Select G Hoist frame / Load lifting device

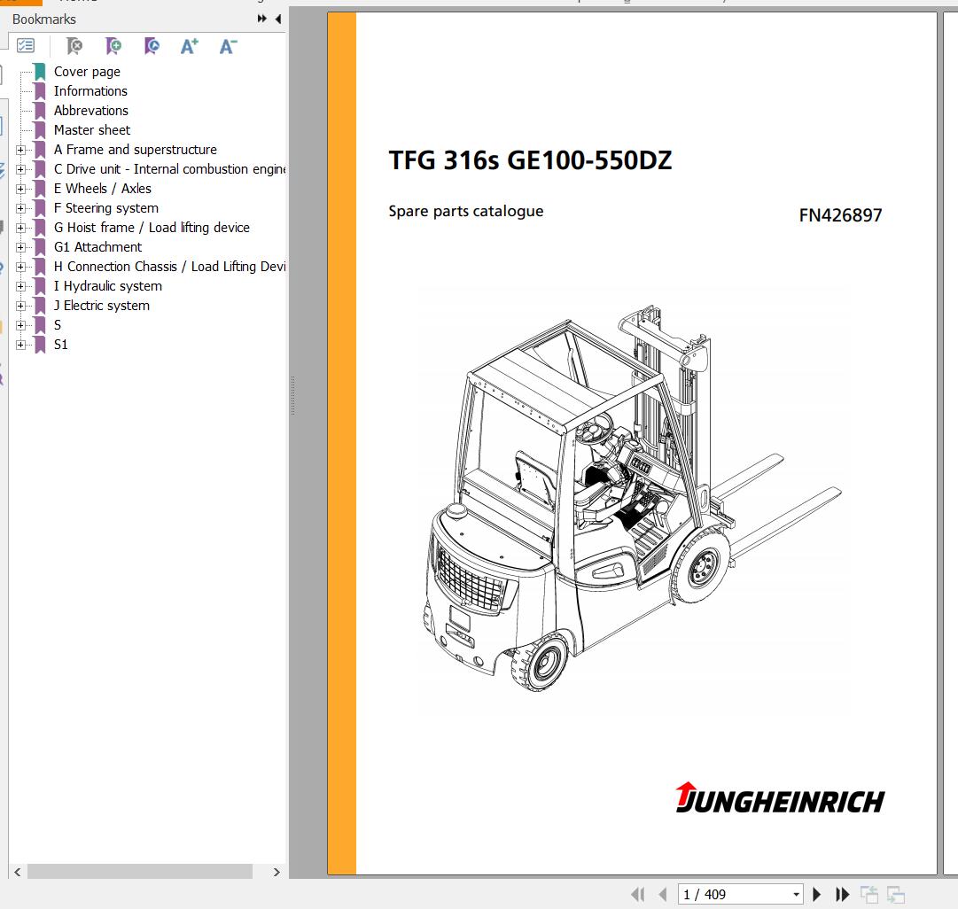pyautogui.click(x=152, y=228)
